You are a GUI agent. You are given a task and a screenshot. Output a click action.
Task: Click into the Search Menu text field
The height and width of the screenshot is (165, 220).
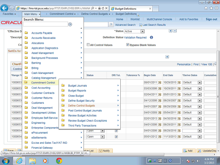(45, 24)
